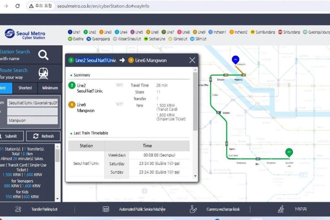Viewport: 330px width, 220px height.
Task: Click the Line6 circle in the Summary section
Action: (72, 105)
